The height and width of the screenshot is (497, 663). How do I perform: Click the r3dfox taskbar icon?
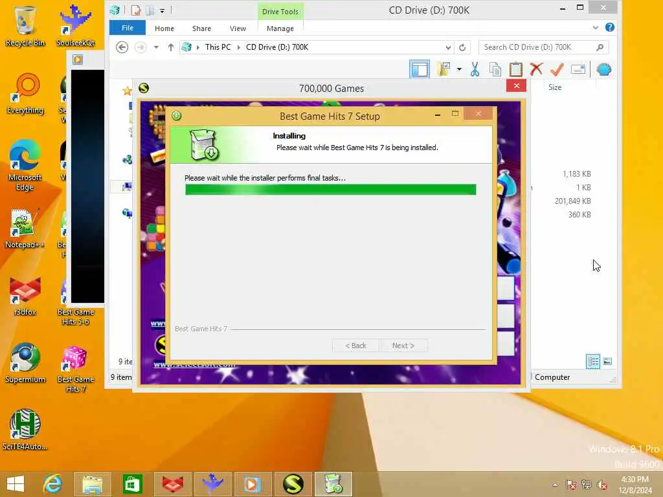coord(172,484)
